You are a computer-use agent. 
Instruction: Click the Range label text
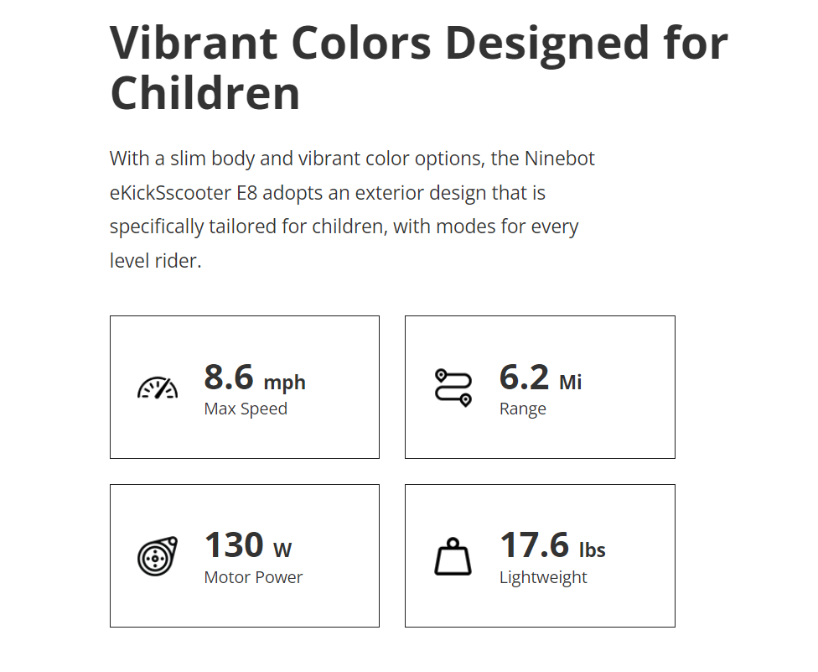coord(522,409)
